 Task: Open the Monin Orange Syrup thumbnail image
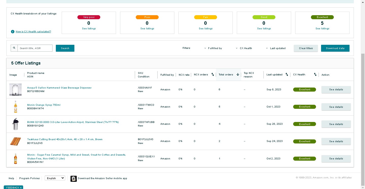(15, 107)
